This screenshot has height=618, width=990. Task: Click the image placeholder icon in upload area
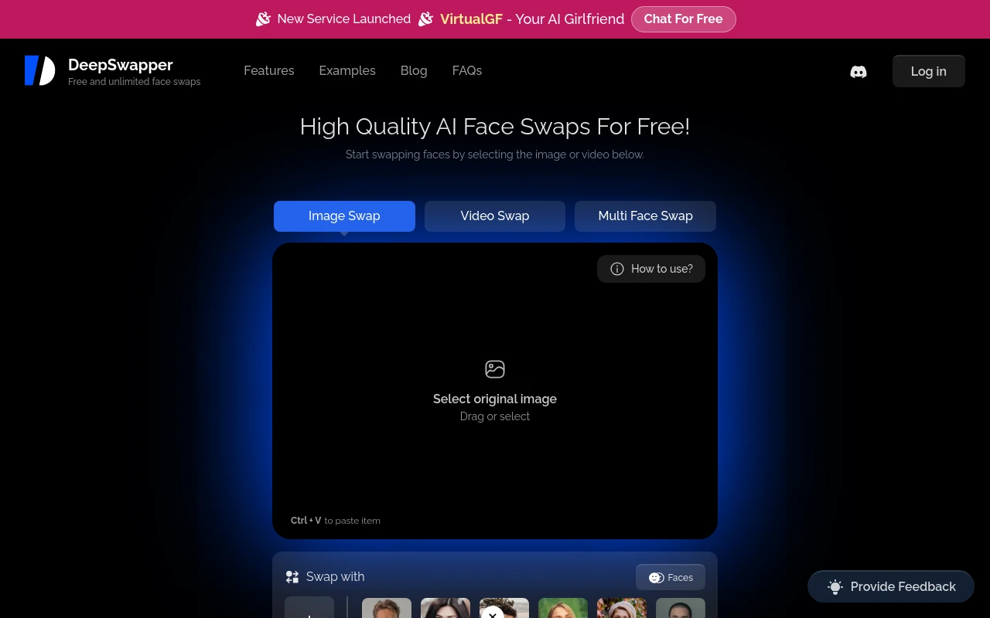point(495,369)
